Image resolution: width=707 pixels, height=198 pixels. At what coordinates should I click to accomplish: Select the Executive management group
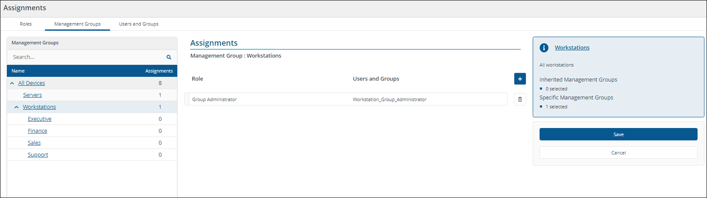[x=39, y=119]
